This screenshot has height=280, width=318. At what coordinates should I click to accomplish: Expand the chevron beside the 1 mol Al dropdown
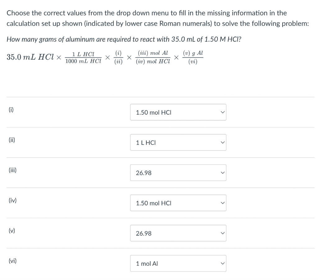[x=222, y=263]
